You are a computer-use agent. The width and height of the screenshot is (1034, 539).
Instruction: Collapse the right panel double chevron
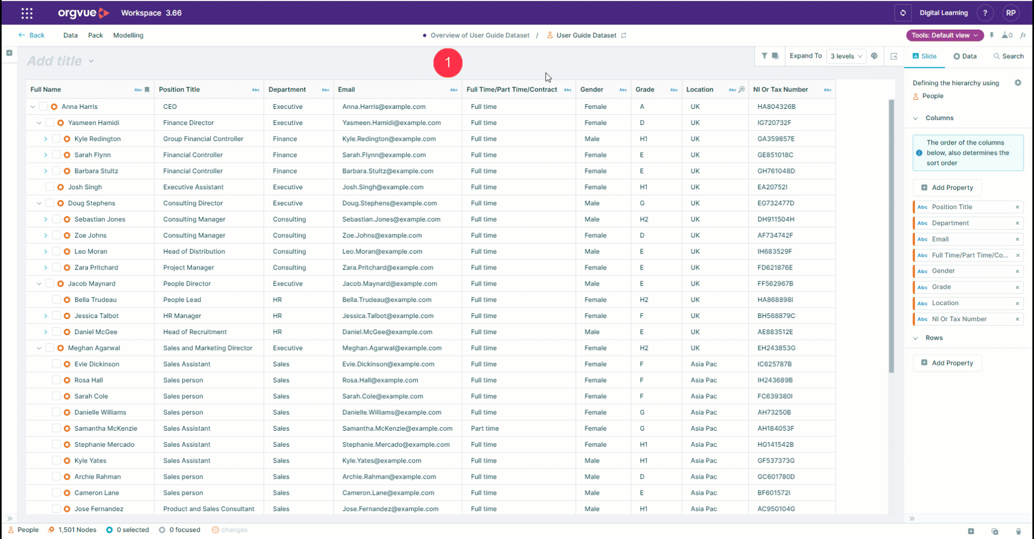[x=911, y=519]
